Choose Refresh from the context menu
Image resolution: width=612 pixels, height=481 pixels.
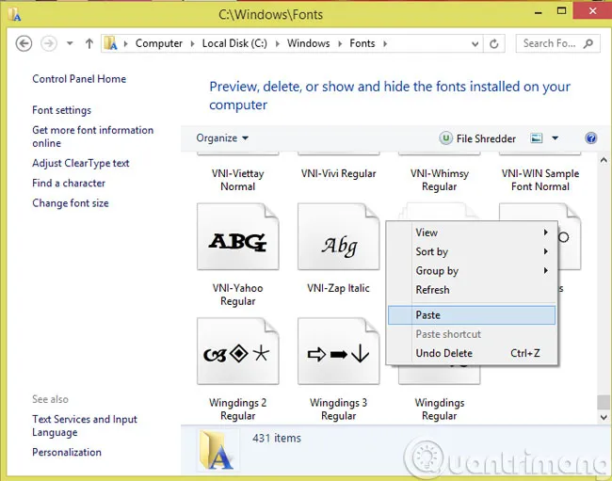(x=433, y=290)
